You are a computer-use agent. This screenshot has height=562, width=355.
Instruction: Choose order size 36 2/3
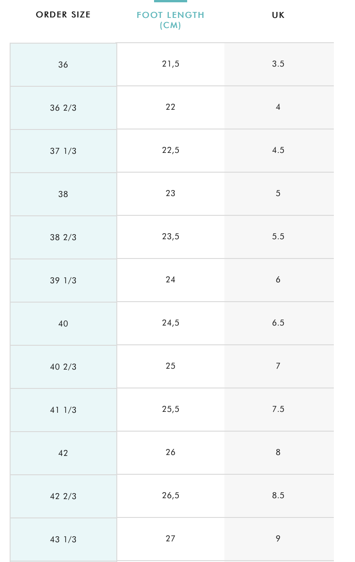[x=63, y=108]
